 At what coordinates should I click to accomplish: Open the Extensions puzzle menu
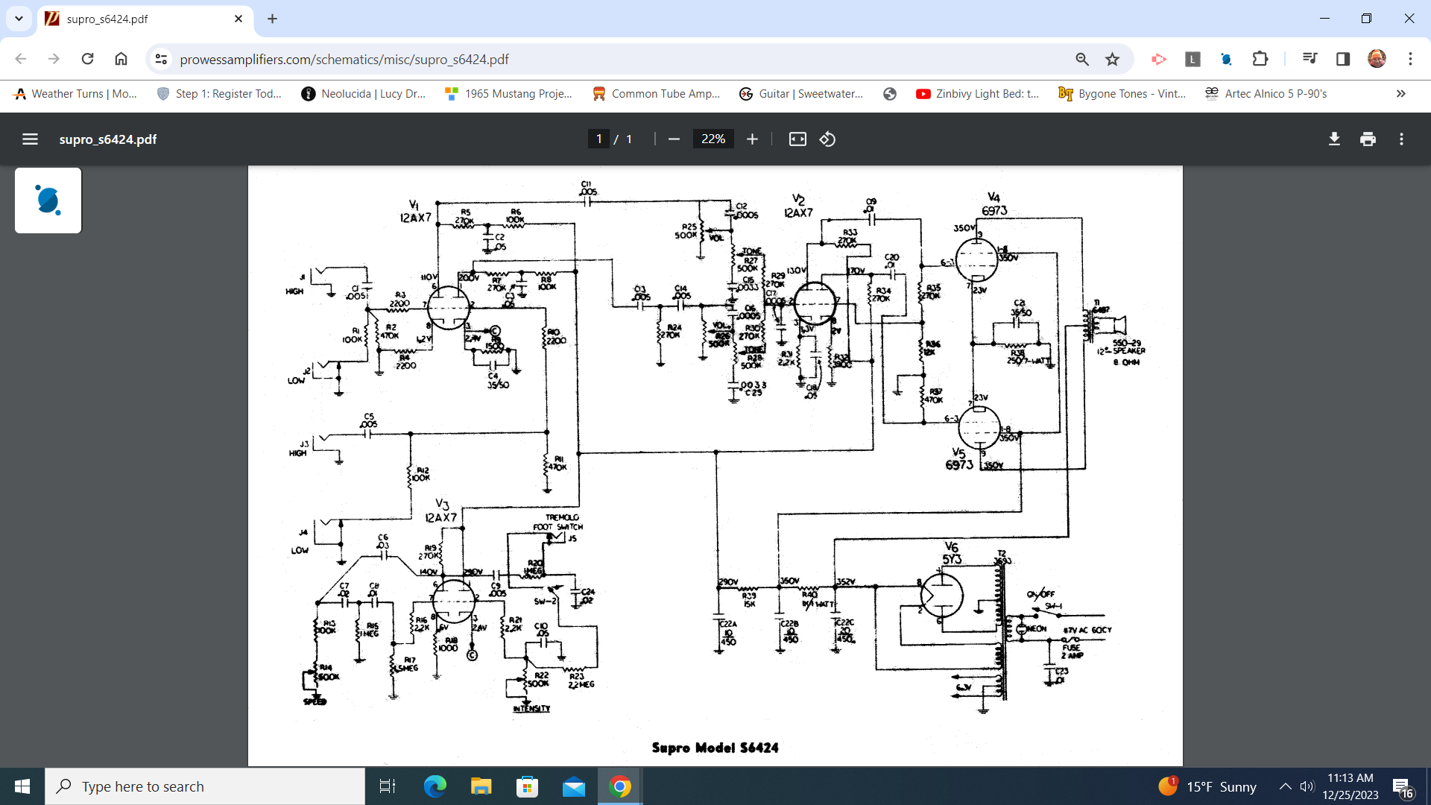[x=1260, y=59]
